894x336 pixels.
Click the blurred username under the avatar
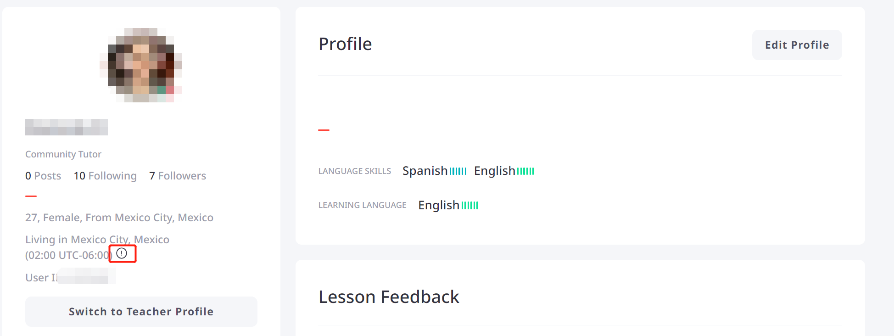coord(67,127)
